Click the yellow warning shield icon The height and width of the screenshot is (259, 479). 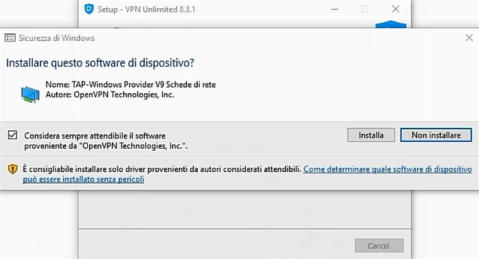pyautogui.click(x=12, y=169)
